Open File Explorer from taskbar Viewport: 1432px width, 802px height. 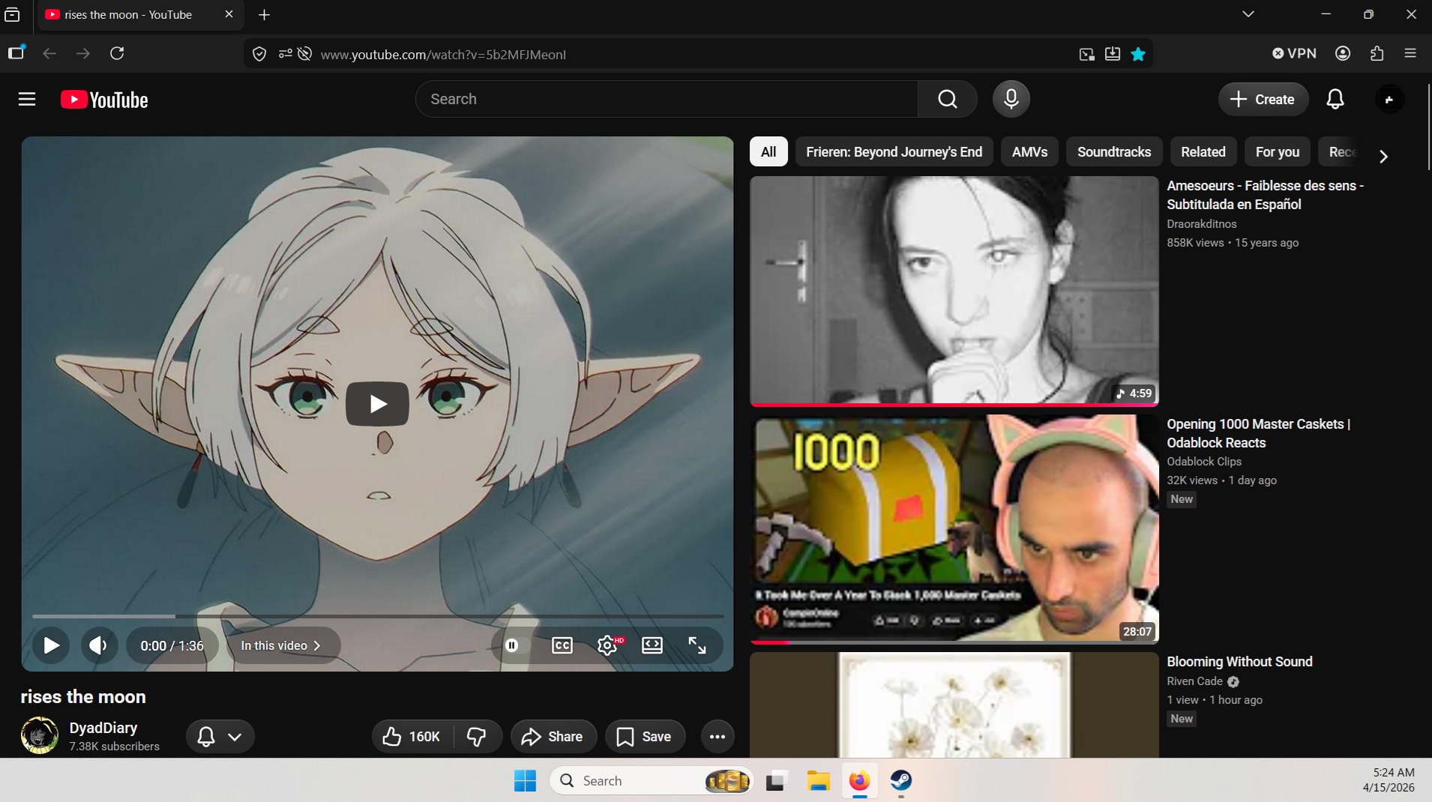pos(818,781)
